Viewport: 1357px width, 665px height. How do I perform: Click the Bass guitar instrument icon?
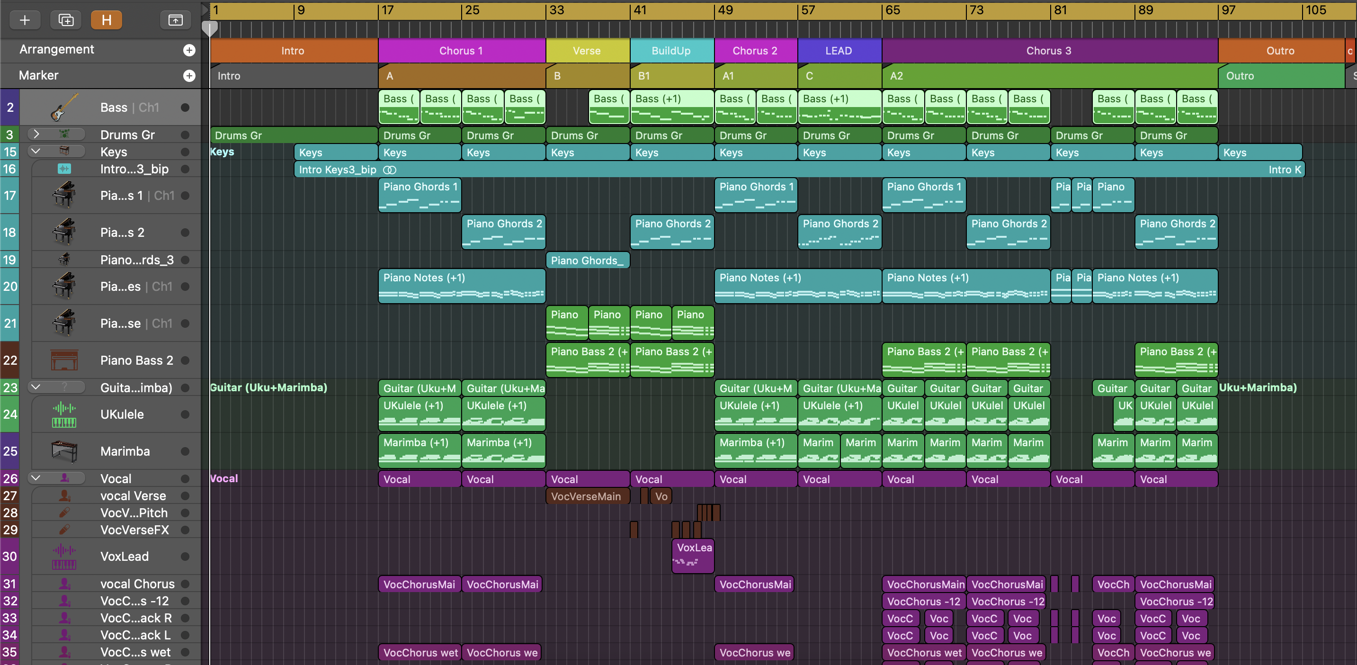[64, 107]
